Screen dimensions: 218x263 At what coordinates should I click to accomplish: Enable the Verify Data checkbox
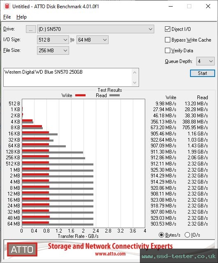point(167,51)
